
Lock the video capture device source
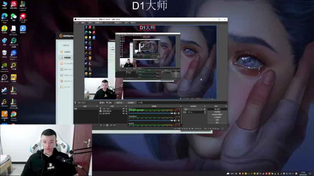point(126,111)
